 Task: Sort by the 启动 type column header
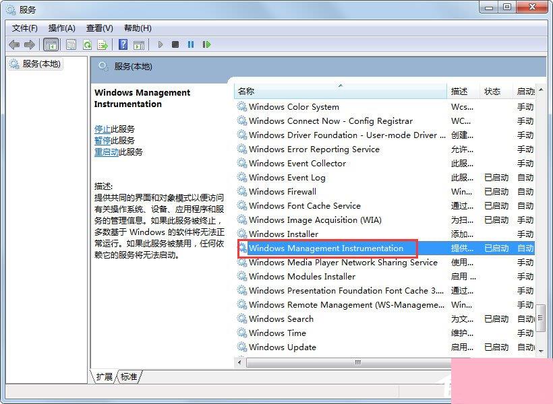pyautogui.click(x=524, y=92)
